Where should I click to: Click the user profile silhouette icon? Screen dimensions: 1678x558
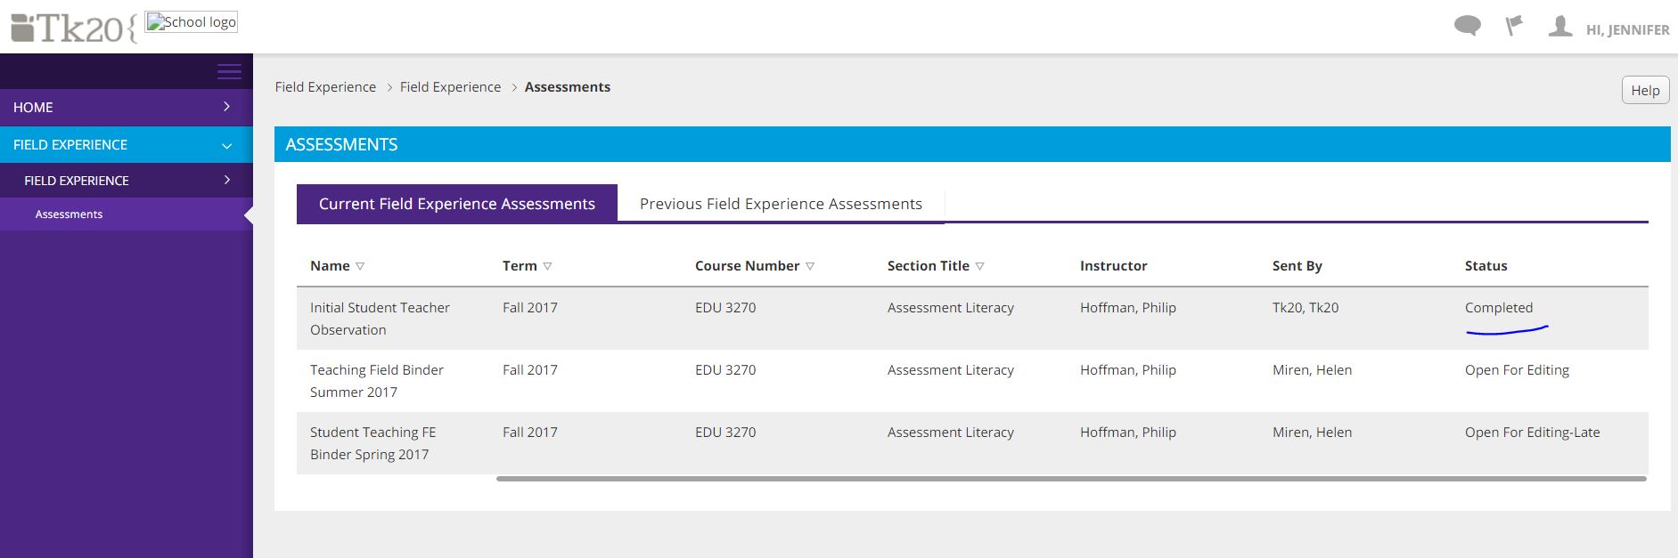[1559, 27]
